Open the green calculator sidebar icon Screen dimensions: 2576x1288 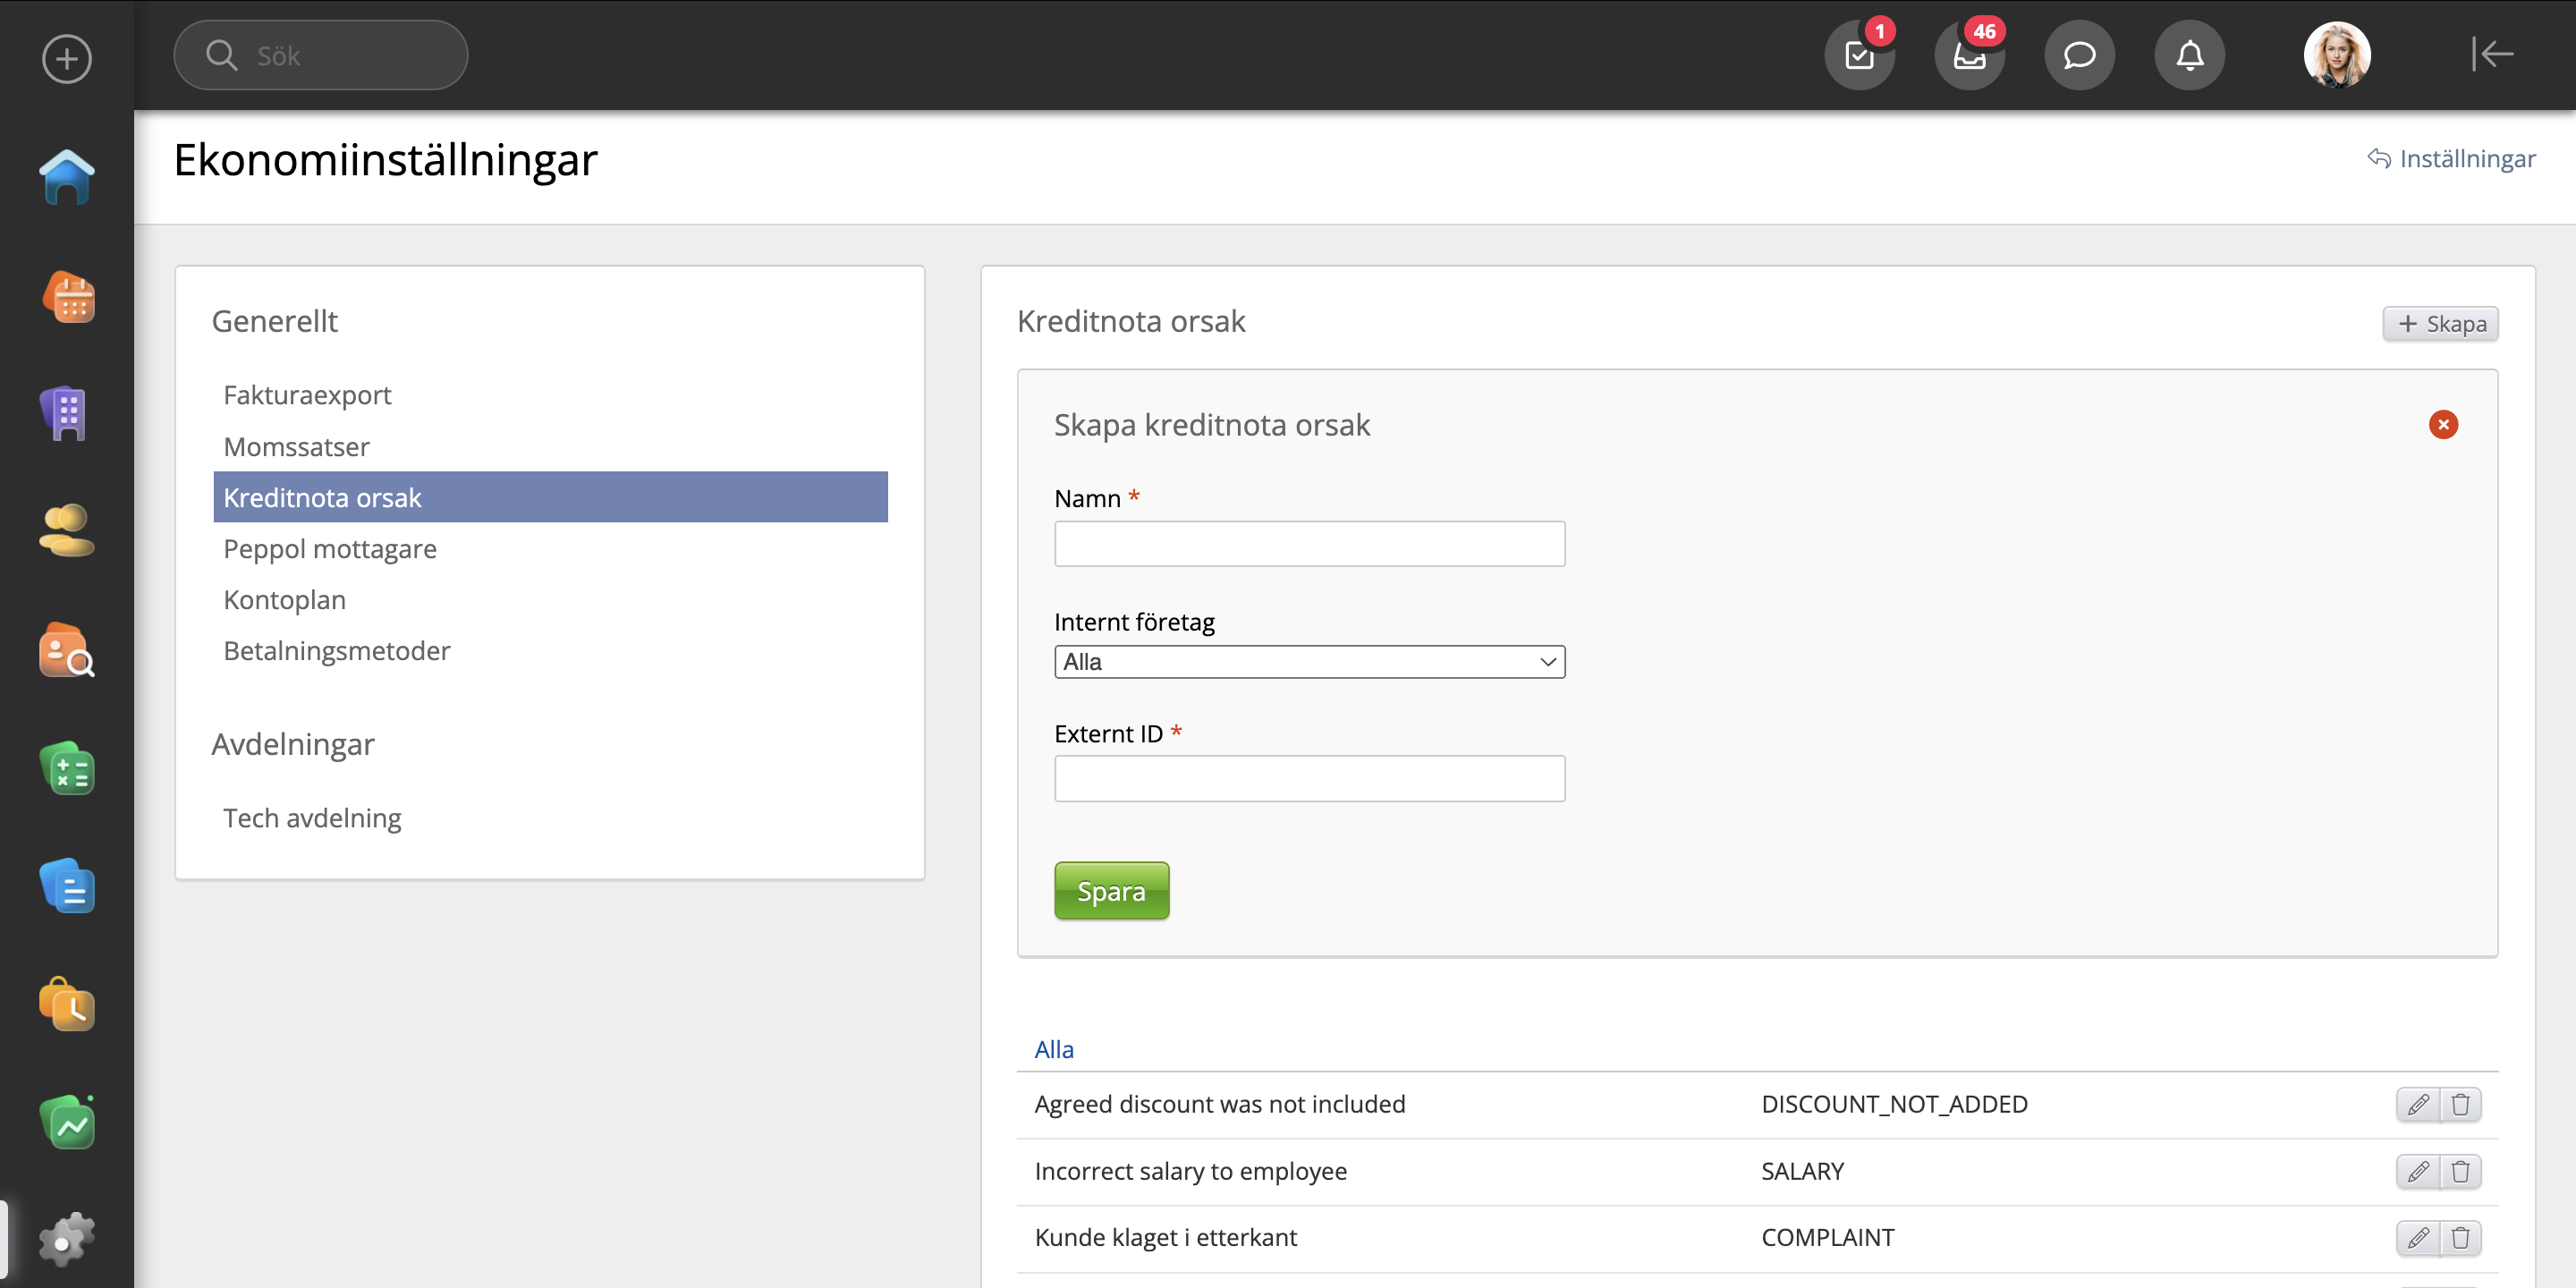(67, 769)
